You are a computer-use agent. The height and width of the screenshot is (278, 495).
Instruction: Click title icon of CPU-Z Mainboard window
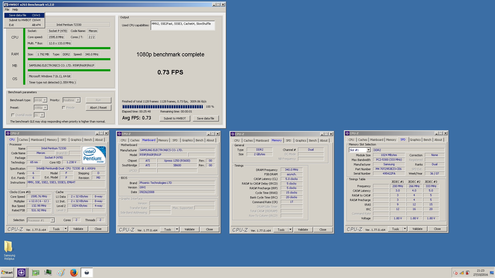click(x=119, y=134)
